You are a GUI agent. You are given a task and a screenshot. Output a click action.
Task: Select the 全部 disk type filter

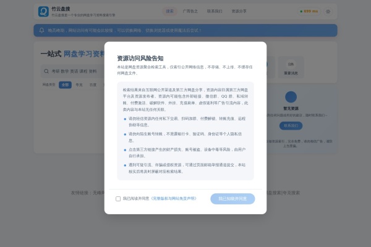pos(65,85)
